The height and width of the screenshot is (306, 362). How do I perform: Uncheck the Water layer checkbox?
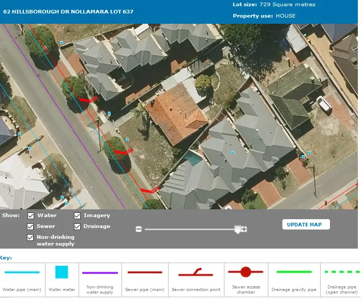[31, 216]
